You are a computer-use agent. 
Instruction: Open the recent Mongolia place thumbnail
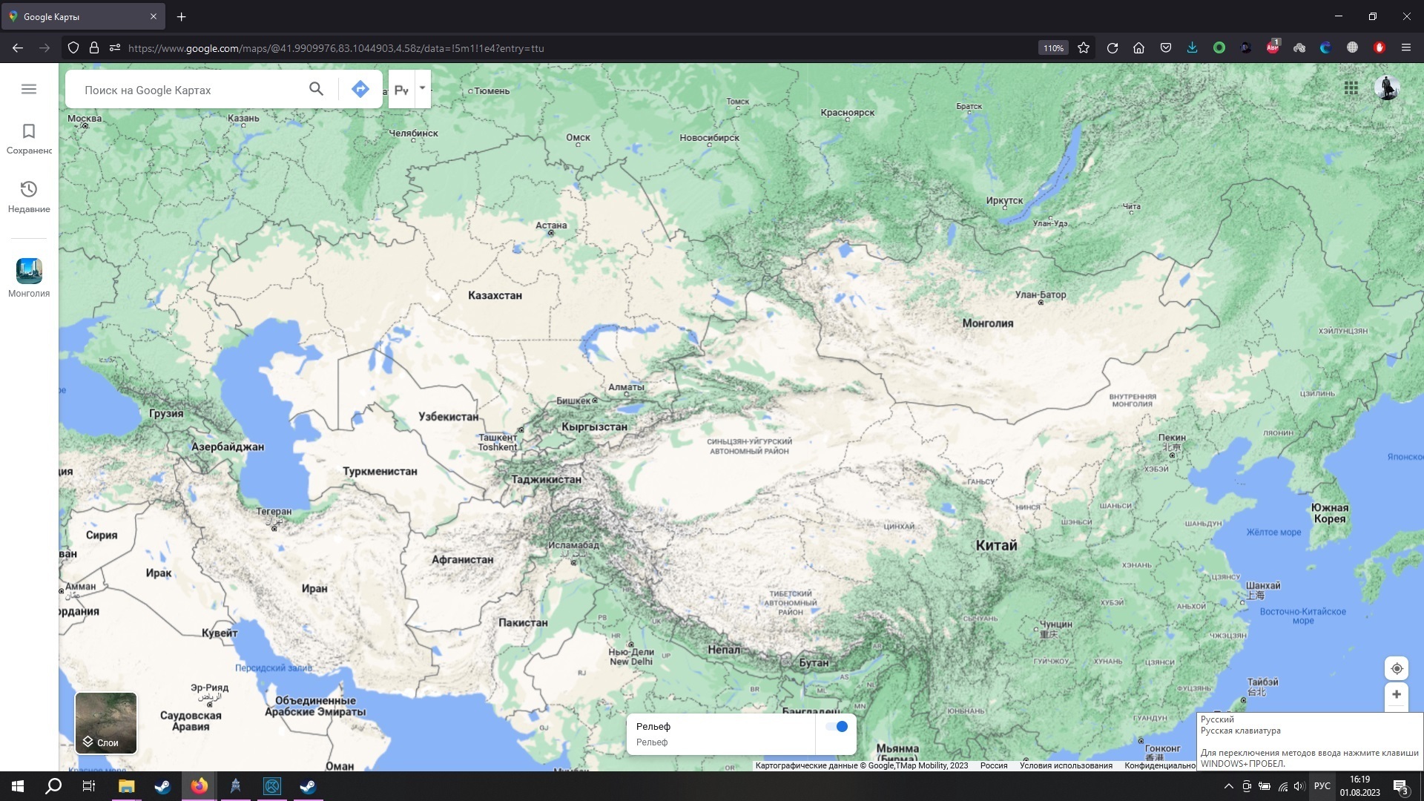pos(29,271)
